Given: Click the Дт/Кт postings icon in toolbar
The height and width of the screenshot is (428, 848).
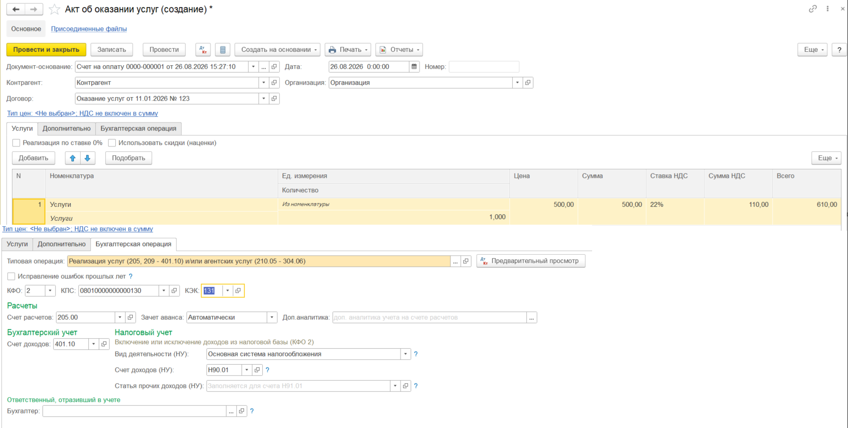Looking at the screenshot, I should (x=203, y=50).
